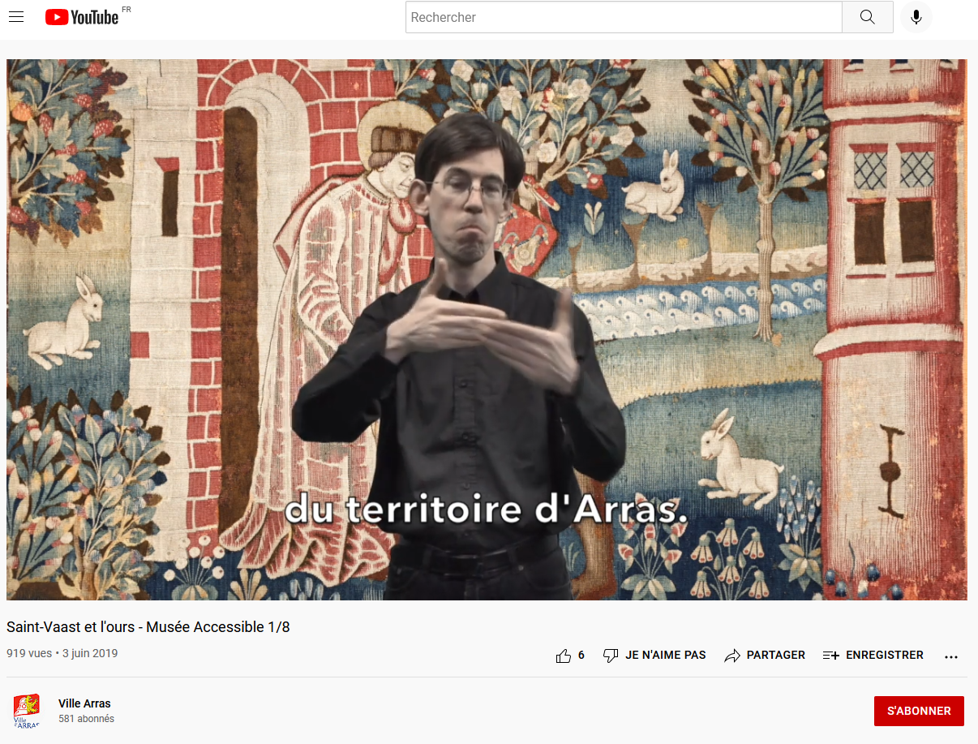Open the three-dot more actions menu
The height and width of the screenshot is (744, 978).
click(x=951, y=656)
